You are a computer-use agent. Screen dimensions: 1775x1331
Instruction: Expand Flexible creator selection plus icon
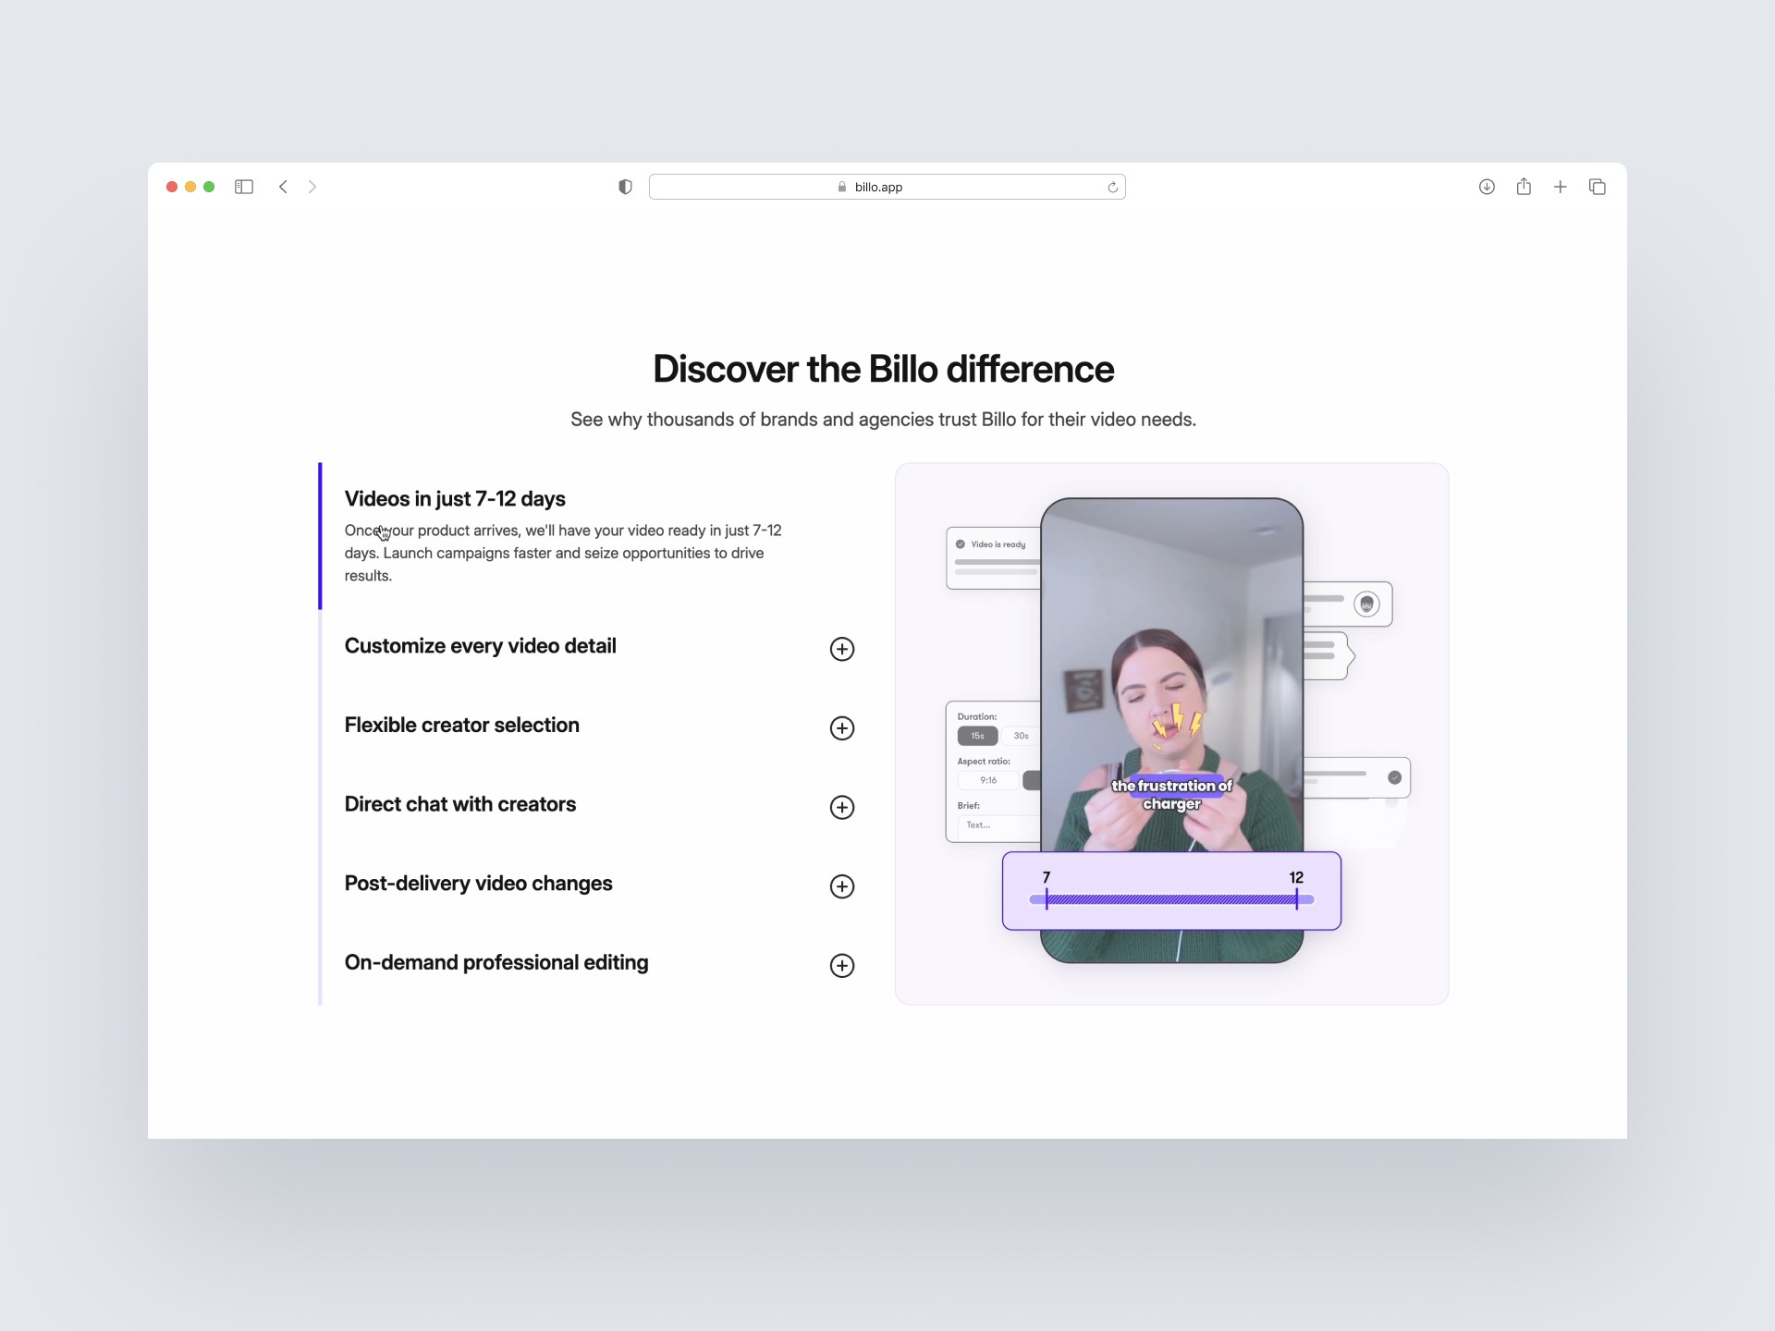tap(841, 728)
